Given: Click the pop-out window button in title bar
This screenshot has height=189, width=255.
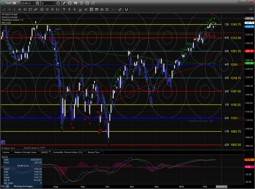Looking at the screenshot, I should click(x=239, y=1).
